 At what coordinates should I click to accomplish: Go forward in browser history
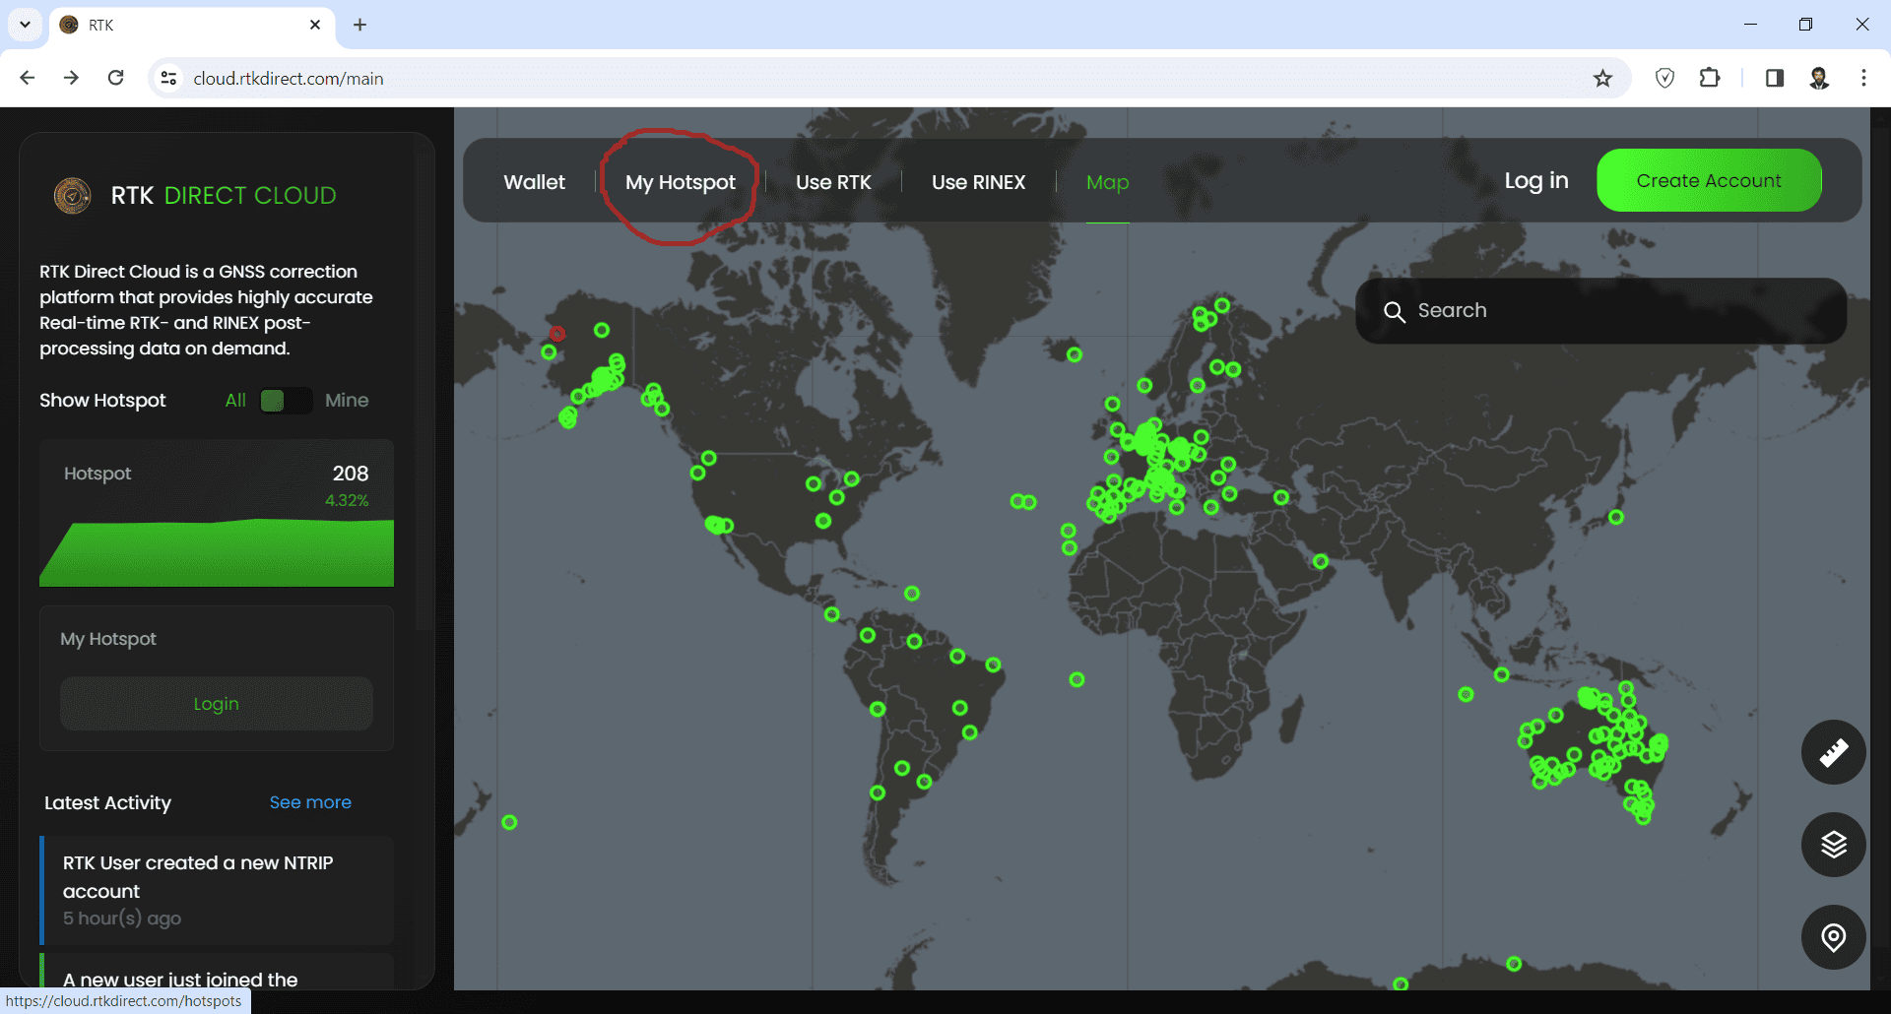(71, 78)
